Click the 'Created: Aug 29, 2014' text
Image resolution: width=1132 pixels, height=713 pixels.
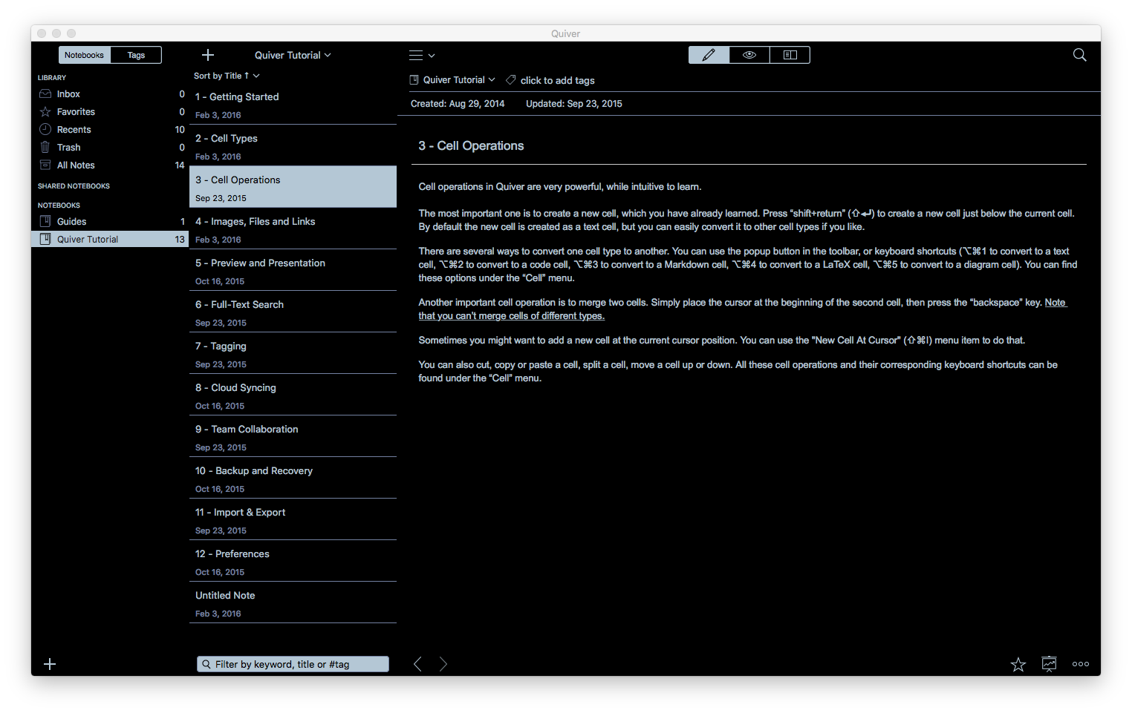tap(458, 104)
